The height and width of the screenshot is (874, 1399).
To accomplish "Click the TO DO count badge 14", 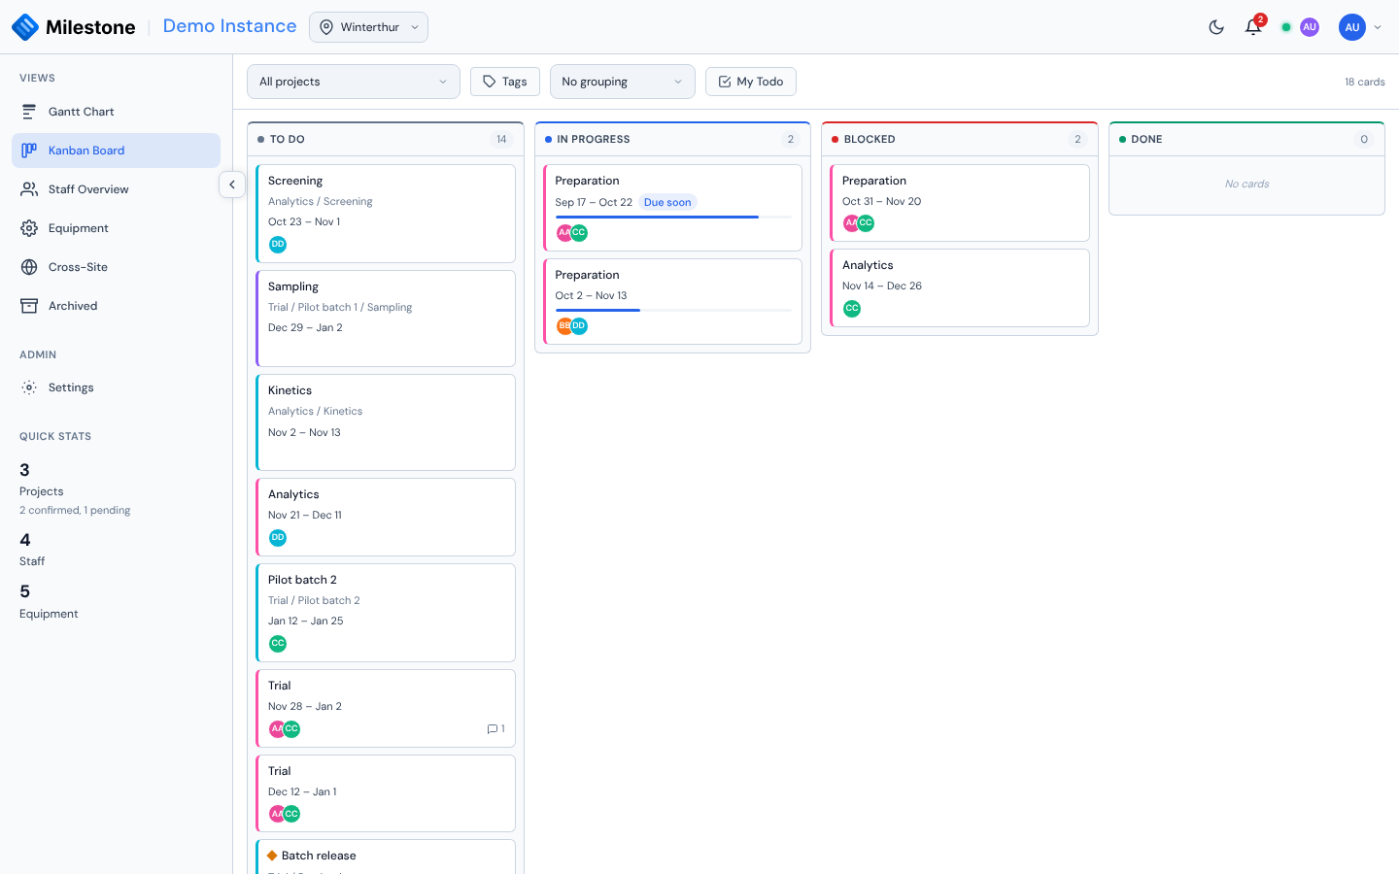I will 501,139.
